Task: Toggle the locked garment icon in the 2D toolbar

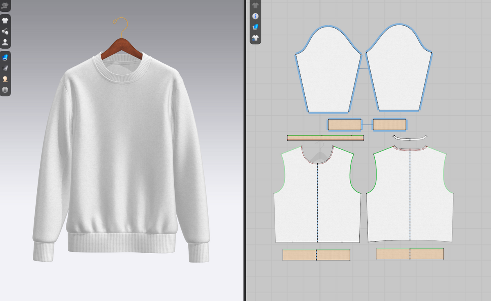Action: tap(255, 38)
